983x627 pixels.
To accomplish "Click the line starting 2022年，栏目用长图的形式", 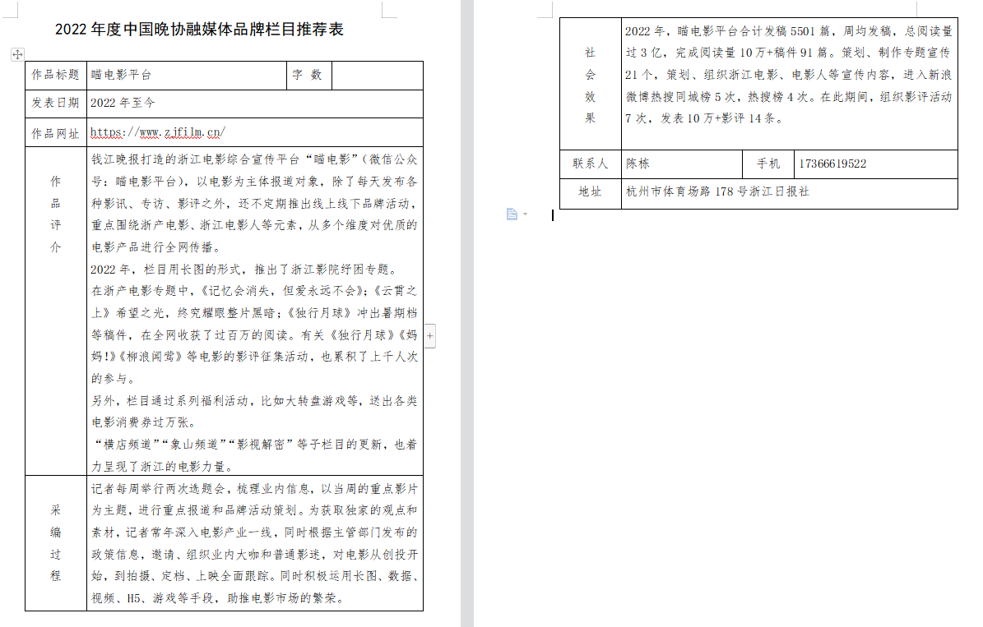I will coord(244,270).
